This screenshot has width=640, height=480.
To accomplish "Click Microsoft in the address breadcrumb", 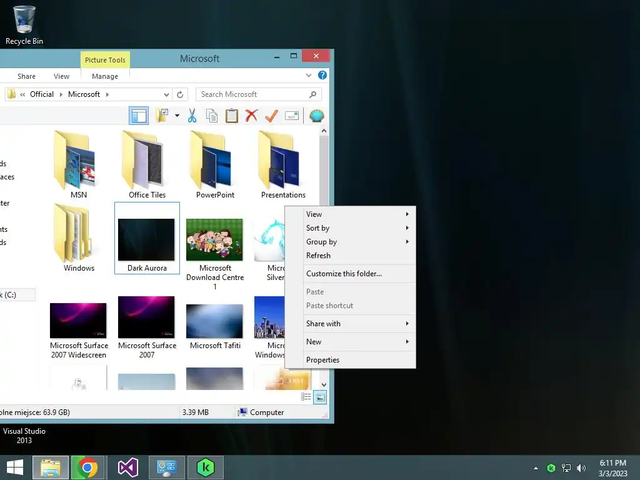I will [x=84, y=94].
